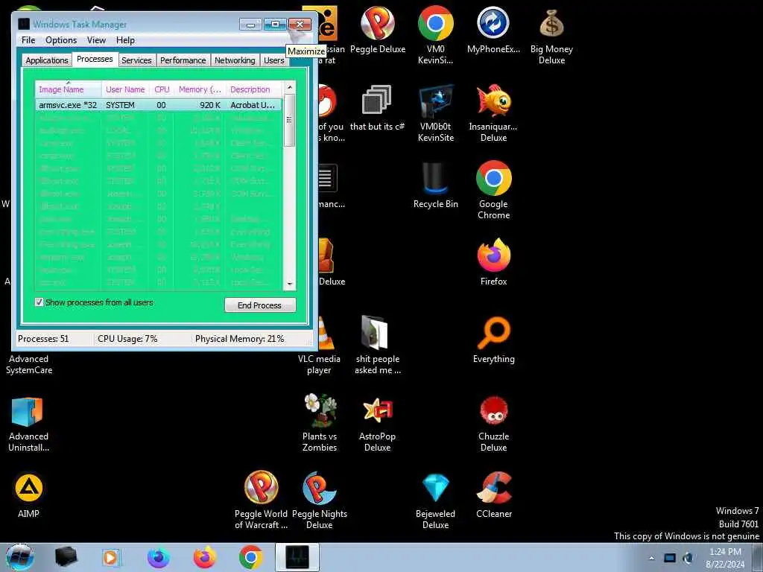Launch Firefox desktop icon
Screen dimensions: 763x572
pos(493,261)
